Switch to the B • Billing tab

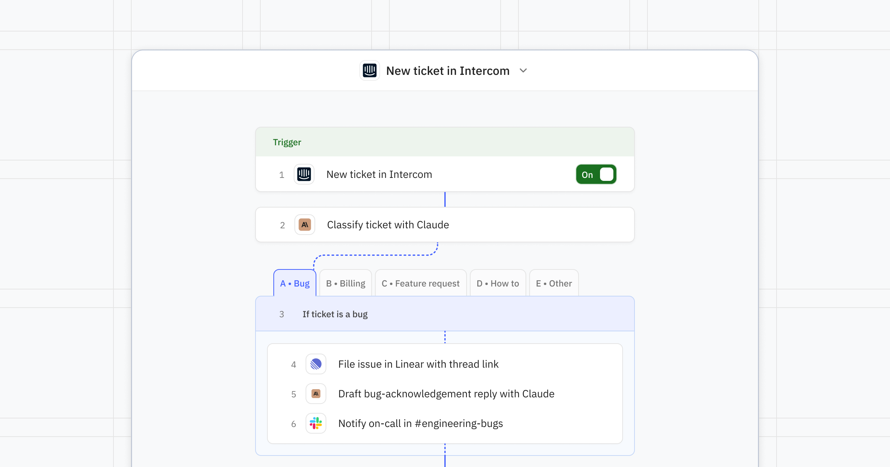(346, 283)
